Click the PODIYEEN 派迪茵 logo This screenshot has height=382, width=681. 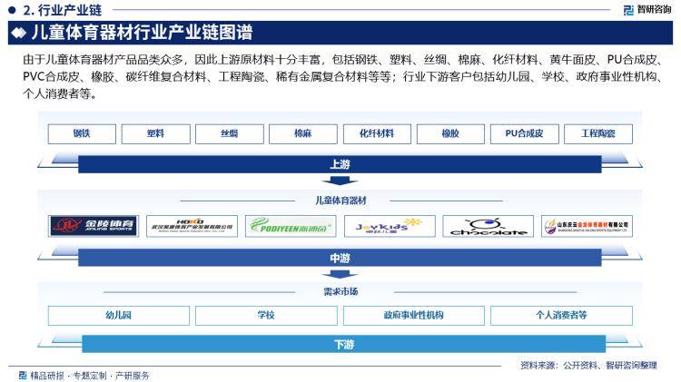coord(291,226)
